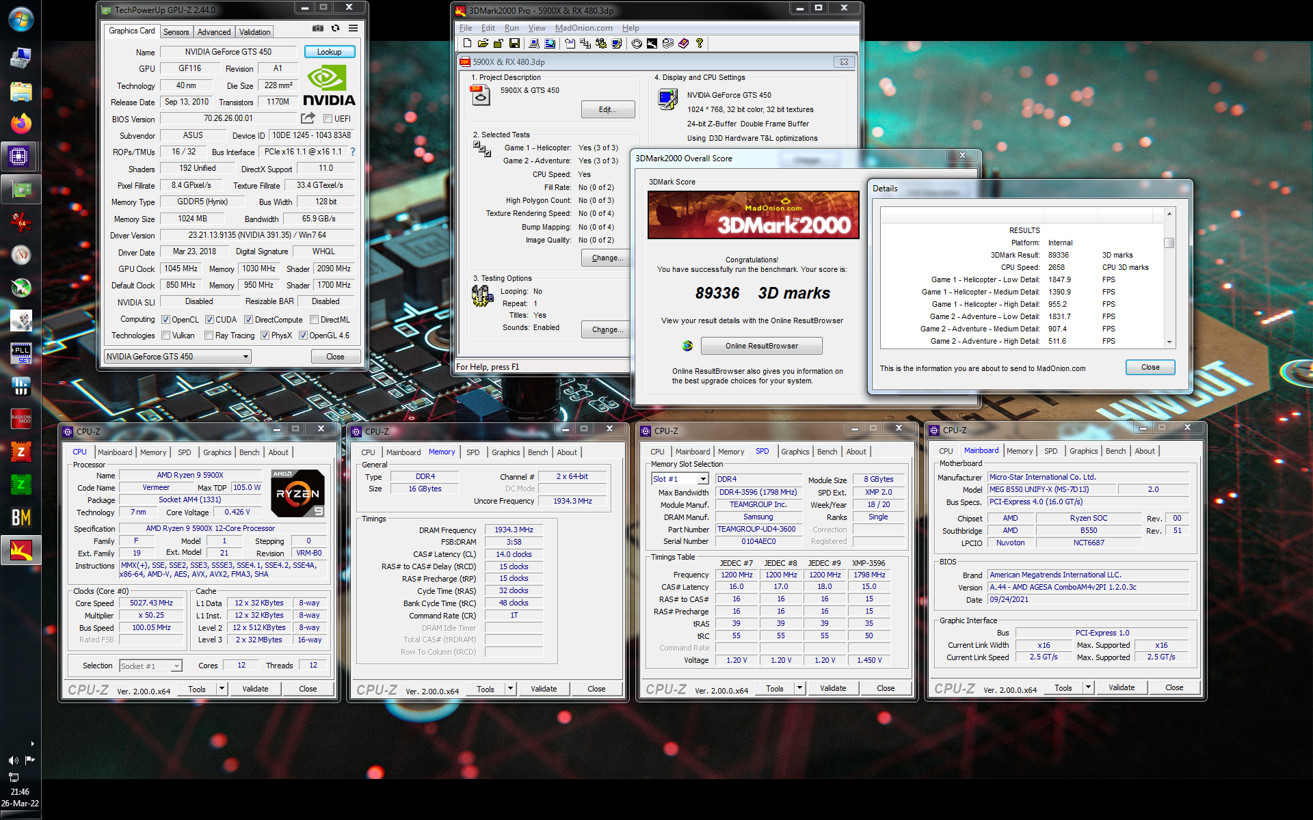Click the magnifier result browser toolbar icon
Screen dimensions: 1313x820
click(x=550, y=43)
